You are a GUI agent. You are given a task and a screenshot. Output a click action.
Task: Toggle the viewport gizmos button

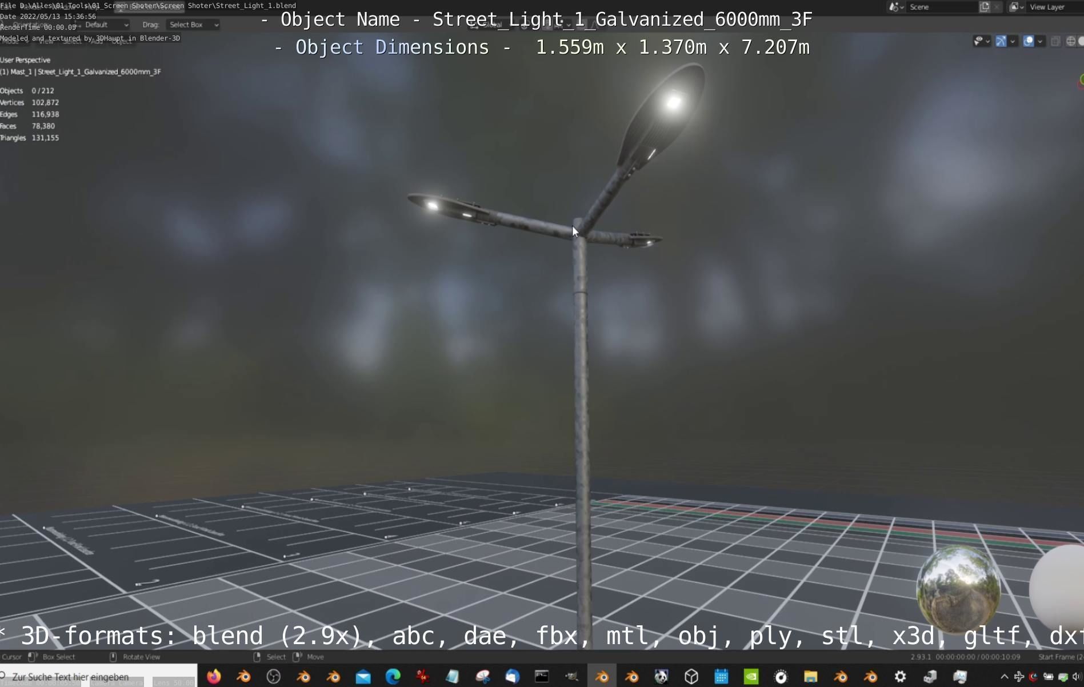(x=1001, y=41)
